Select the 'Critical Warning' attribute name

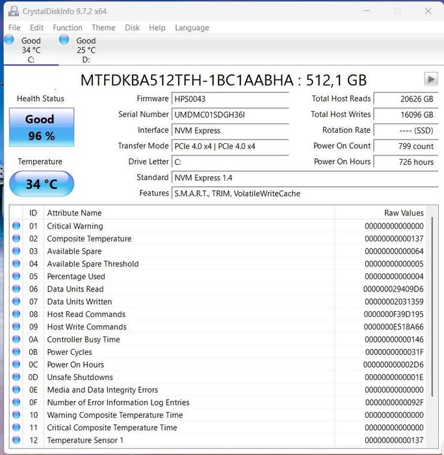(75, 226)
